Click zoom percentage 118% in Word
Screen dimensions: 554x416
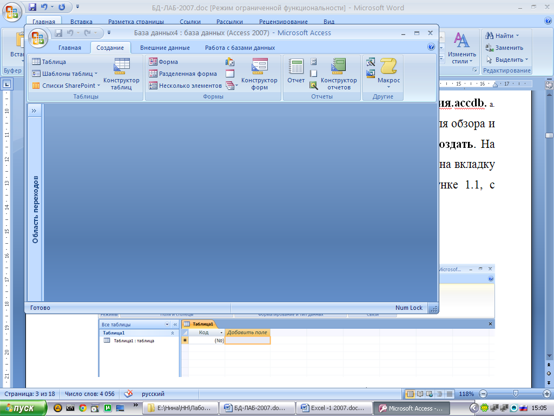[466, 394]
